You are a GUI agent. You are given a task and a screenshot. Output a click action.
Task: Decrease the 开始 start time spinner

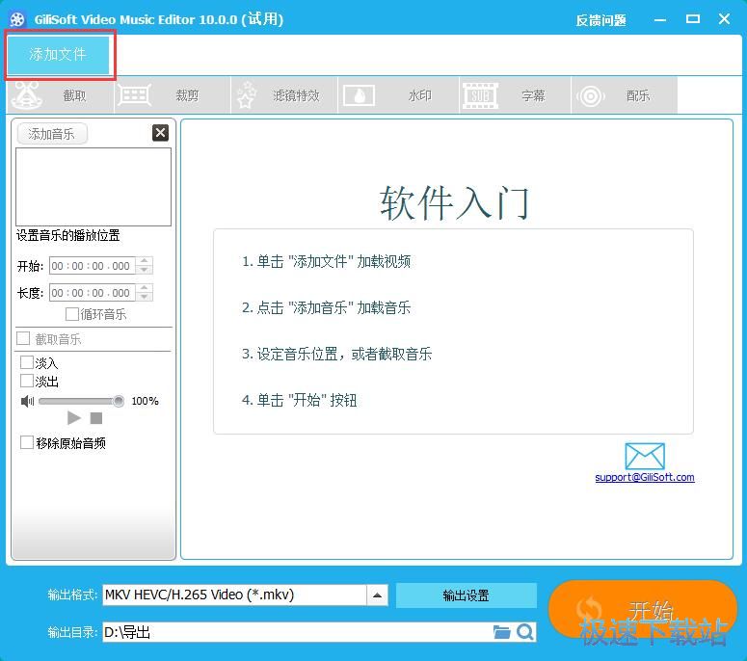[145, 270]
